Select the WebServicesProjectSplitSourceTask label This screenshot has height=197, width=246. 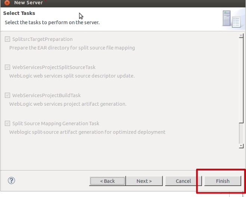pos(54,67)
